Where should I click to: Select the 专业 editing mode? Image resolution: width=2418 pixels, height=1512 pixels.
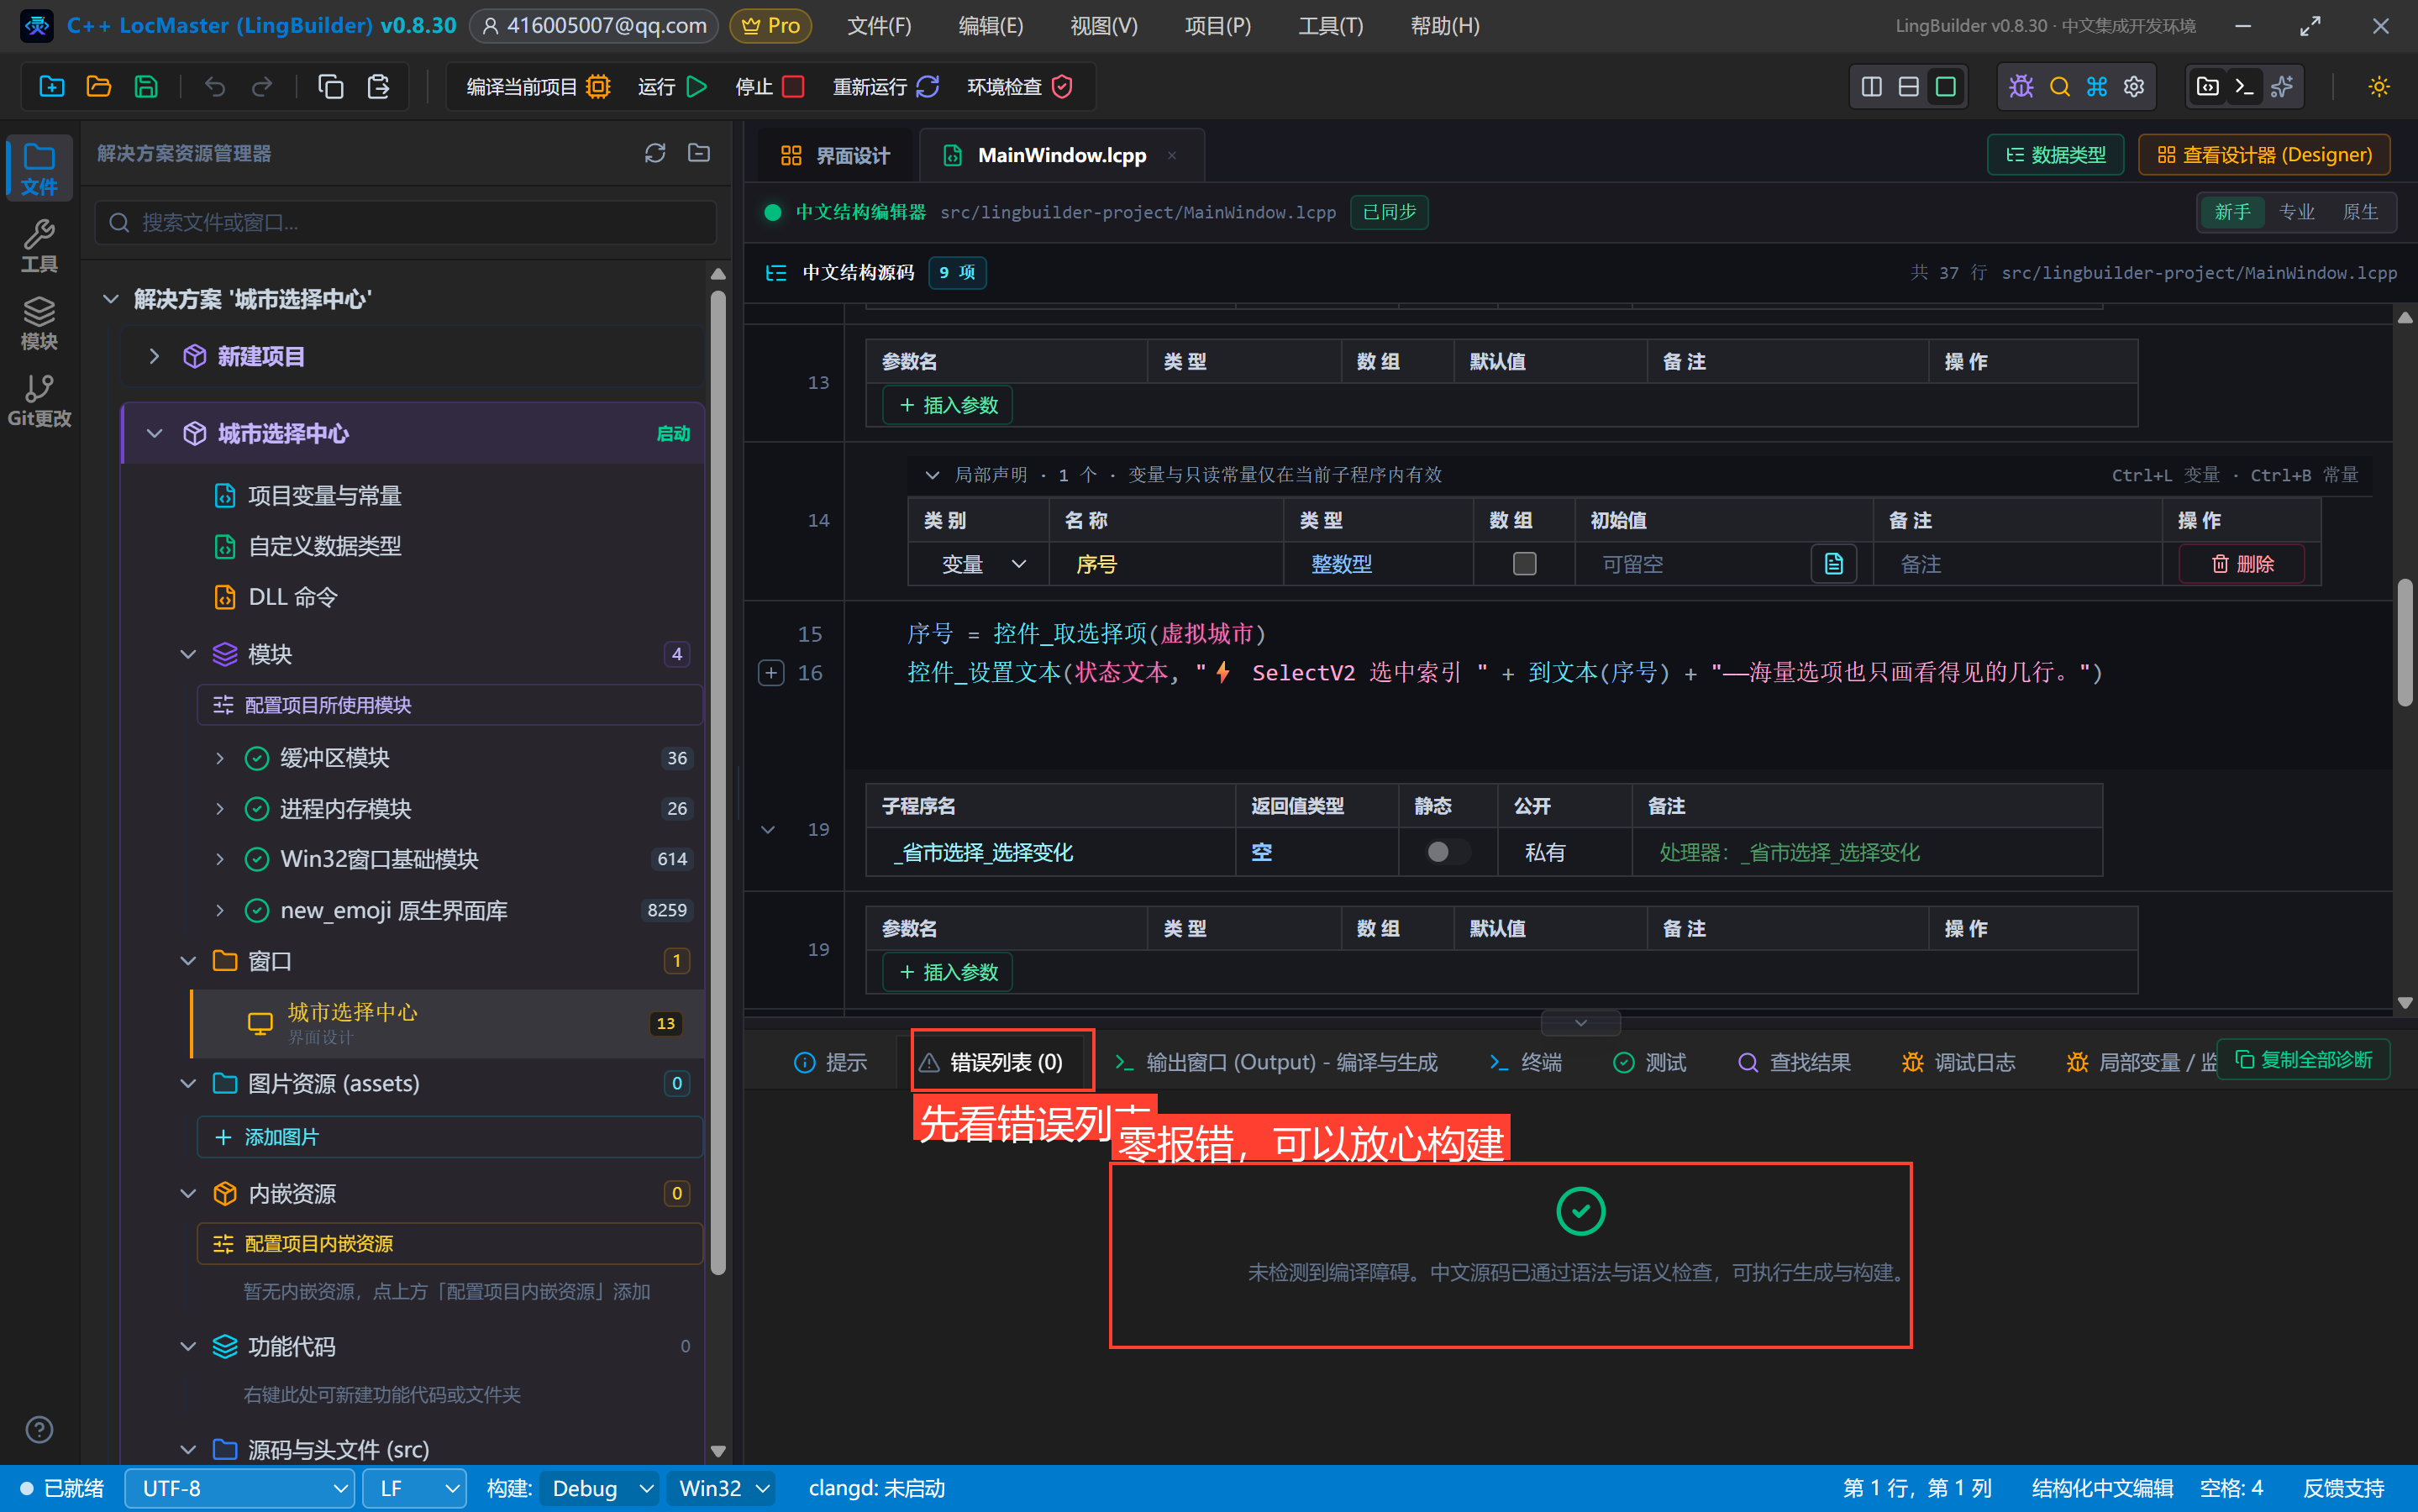pyautogui.click(x=2296, y=212)
